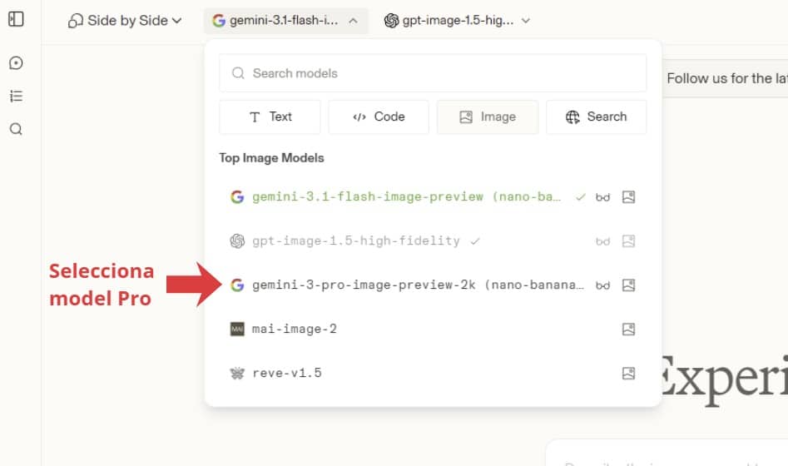Click OpenAI logo beside gpt-image-1.5-high-fidelity
This screenshot has width=788, height=466.
(x=237, y=240)
